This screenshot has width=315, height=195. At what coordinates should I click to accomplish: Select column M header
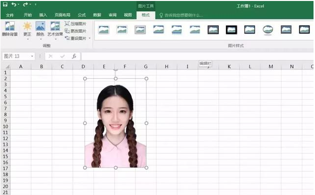pyautogui.click(x=271, y=66)
